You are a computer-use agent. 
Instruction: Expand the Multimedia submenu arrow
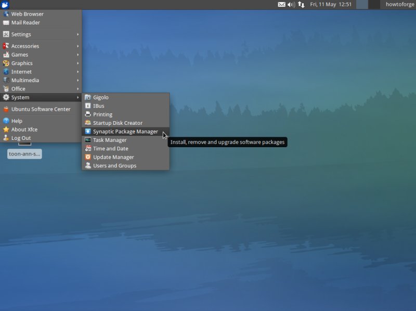pos(77,80)
